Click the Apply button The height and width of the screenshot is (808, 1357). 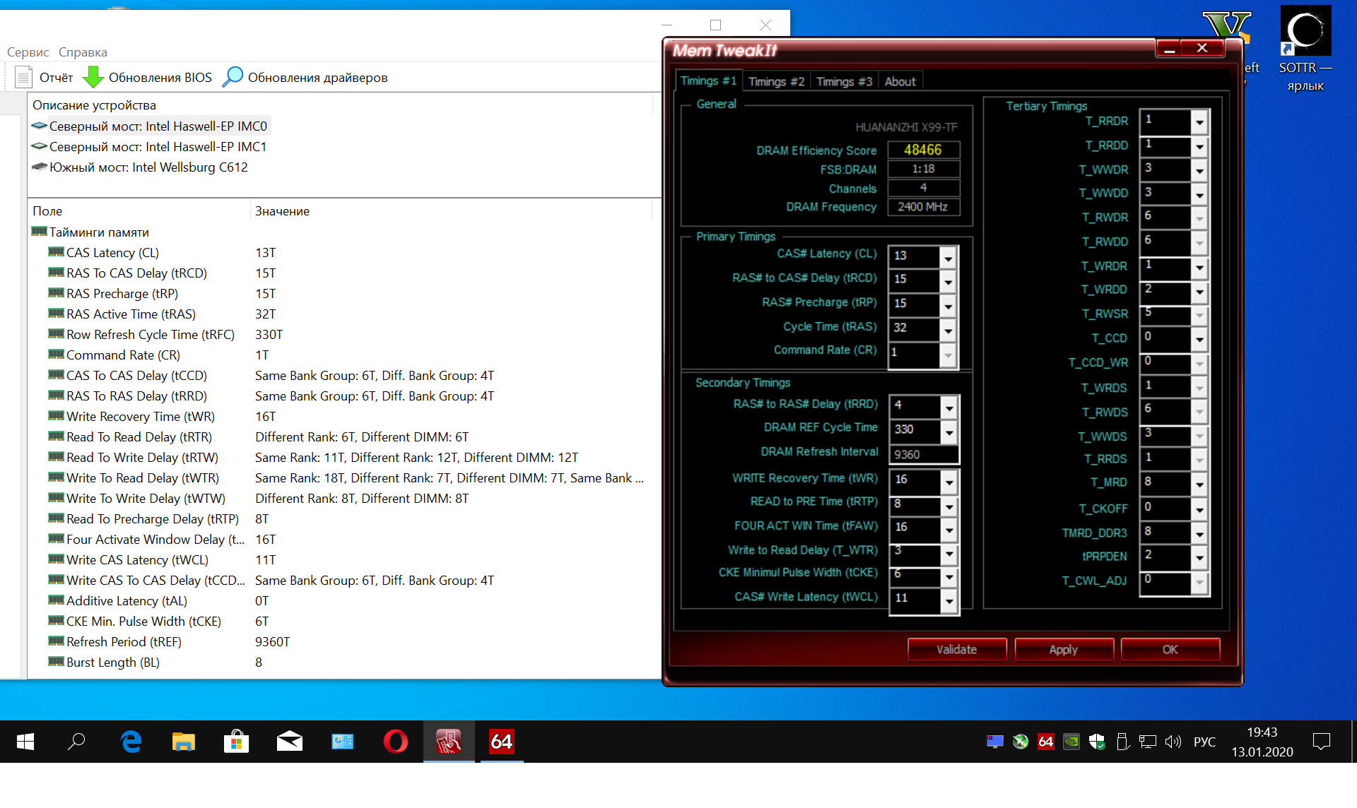(1064, 649)
